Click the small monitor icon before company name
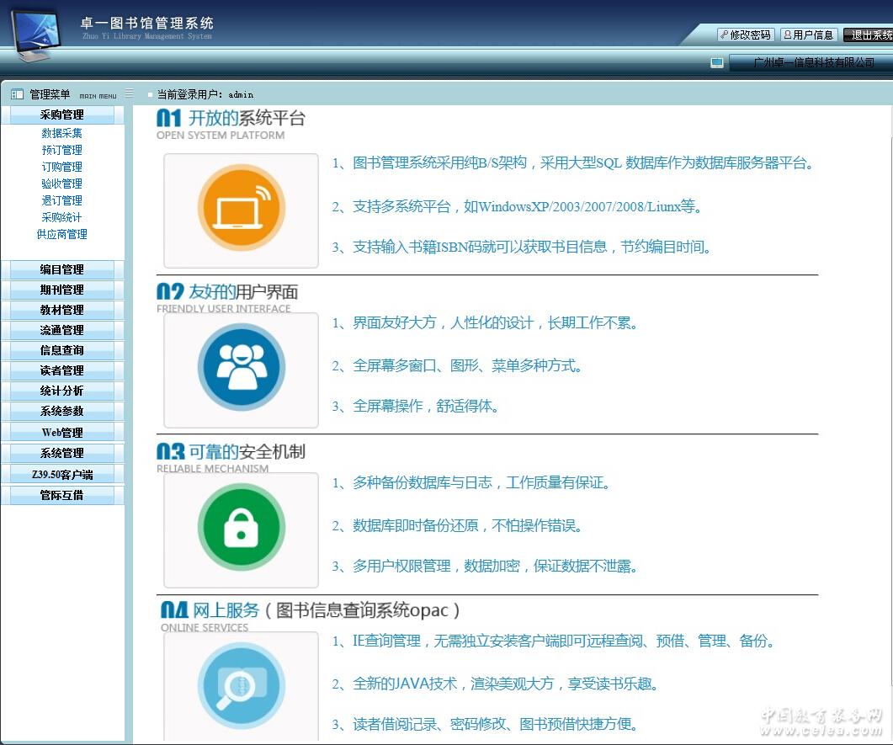 tap(717, 62)
